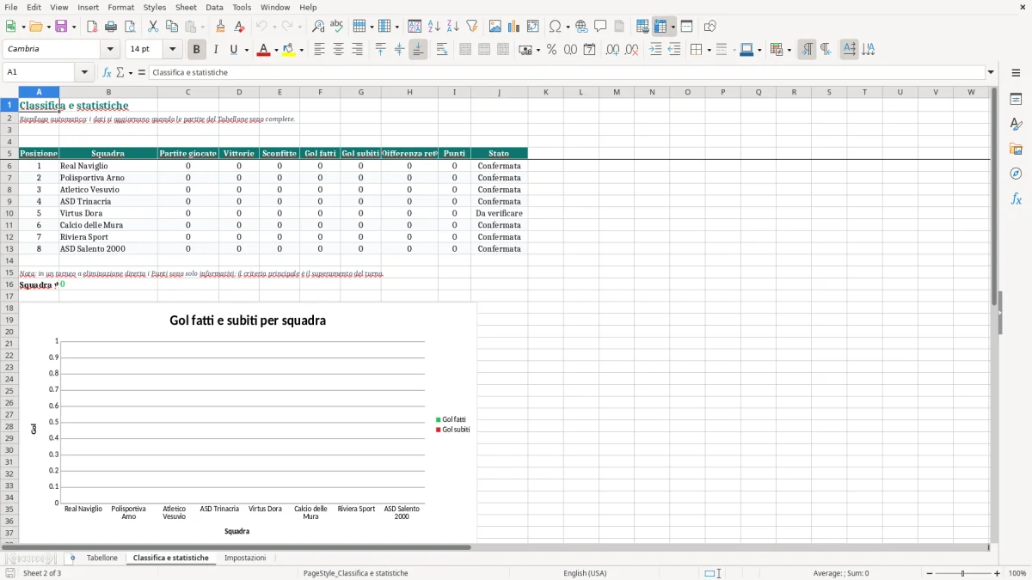Click the Define Print Area icon
This screenshot has height=580, width=1032.
click(x=642, y=27)
